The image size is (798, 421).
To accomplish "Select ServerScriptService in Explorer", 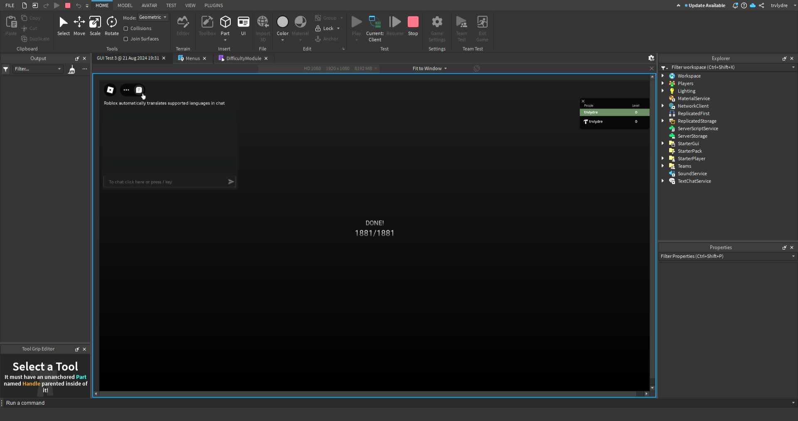I will point(697,129).
